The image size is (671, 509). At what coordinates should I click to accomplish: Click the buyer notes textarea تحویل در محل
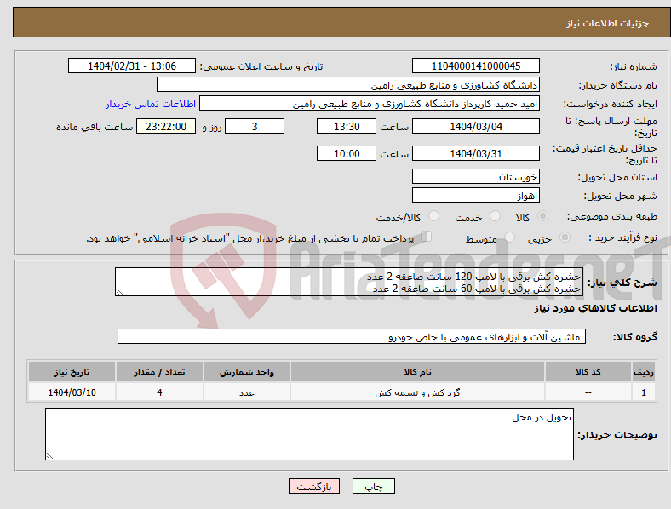[x=309, y=434]
